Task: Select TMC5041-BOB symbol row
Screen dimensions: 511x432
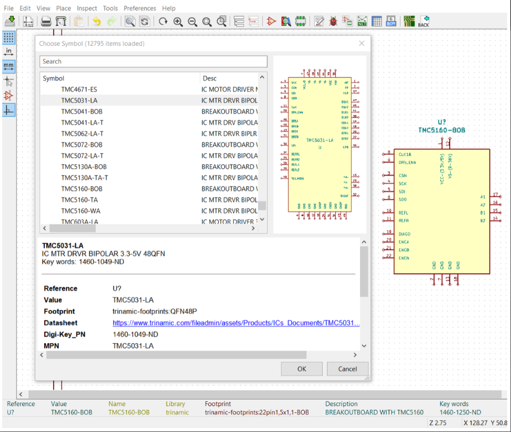Action: (x=149, y=111)
